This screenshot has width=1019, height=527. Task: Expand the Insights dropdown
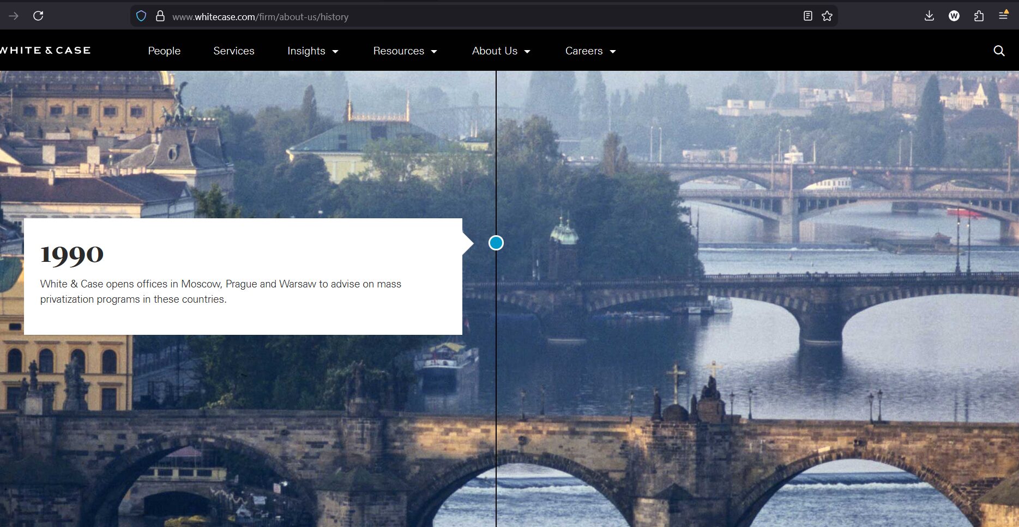tap(313, 51)
